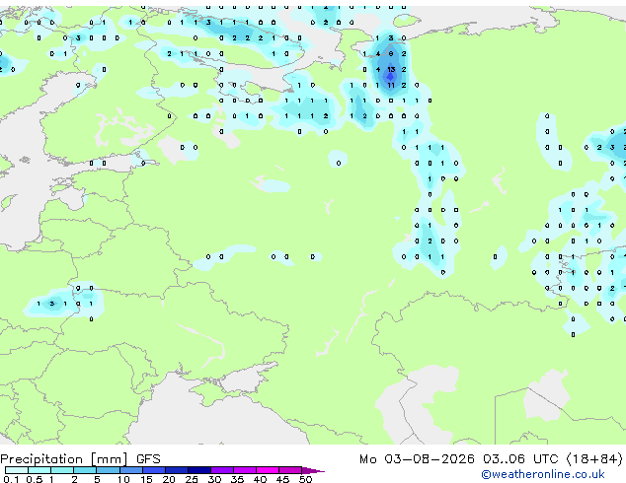Viewport: 626px width, 483px height.
Task: Select the legend color segment between 45 and 50
Action: pos(290,470)
